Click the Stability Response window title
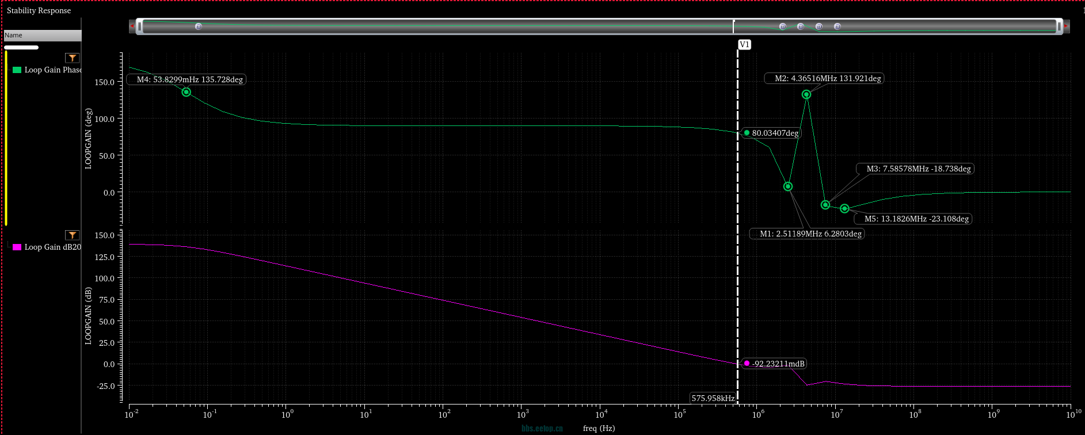 click(x=39, y=10)
